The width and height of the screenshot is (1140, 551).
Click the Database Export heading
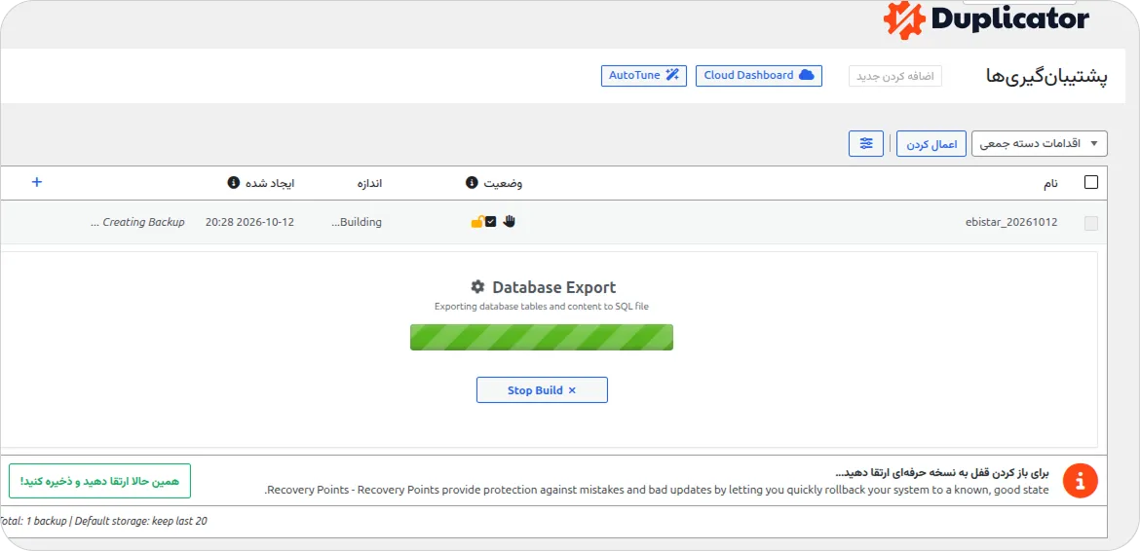point(554,287)
